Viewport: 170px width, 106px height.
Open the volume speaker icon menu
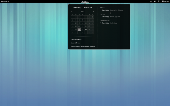point(155,1)
